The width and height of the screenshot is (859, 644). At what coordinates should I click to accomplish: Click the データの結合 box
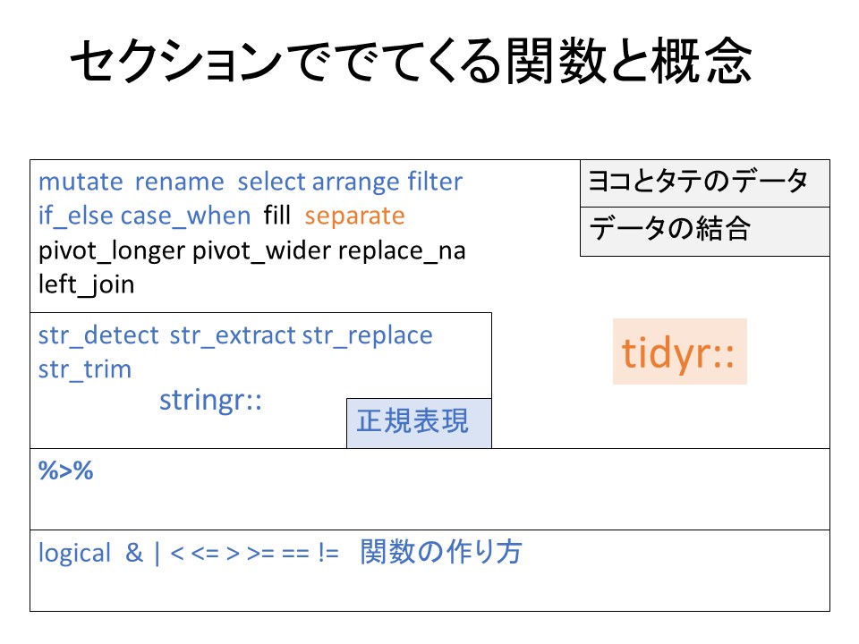(x=704, y=231)
